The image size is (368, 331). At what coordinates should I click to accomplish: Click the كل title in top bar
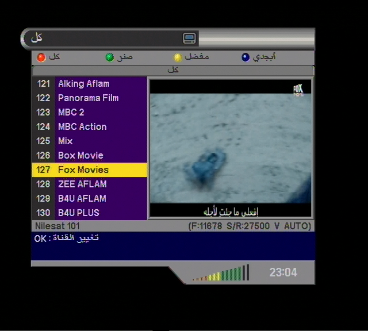point(37,37)
